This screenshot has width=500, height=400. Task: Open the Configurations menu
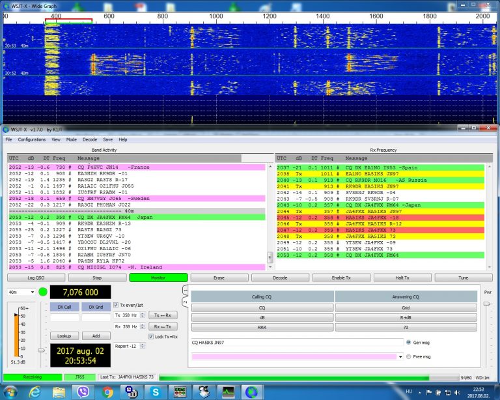32,139
